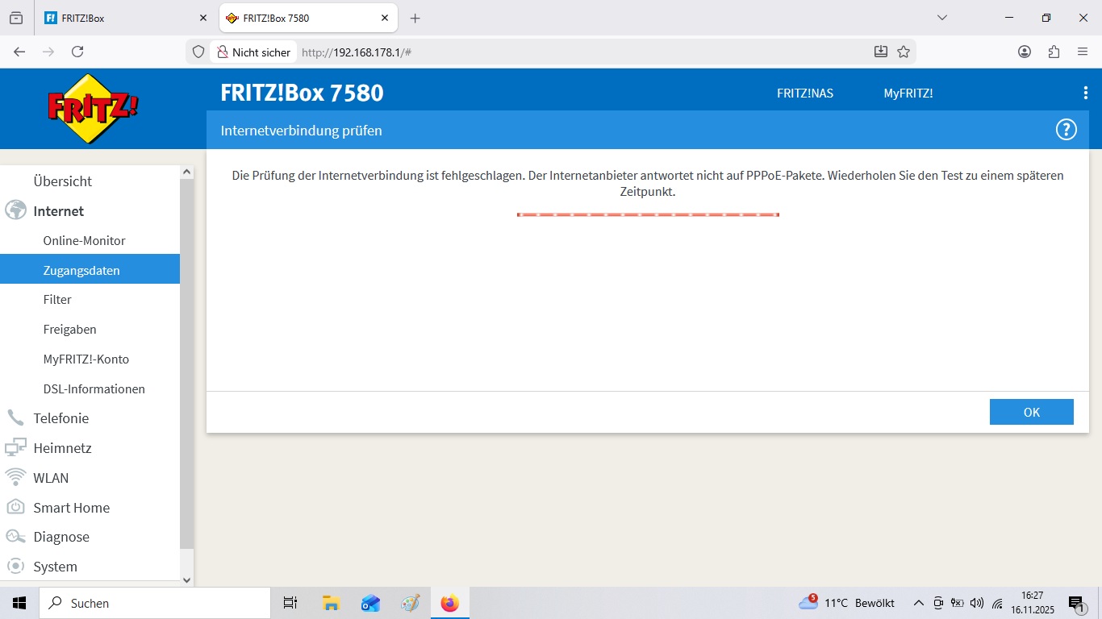
Task: Click the FRITZ! logo
Action: 93,109
